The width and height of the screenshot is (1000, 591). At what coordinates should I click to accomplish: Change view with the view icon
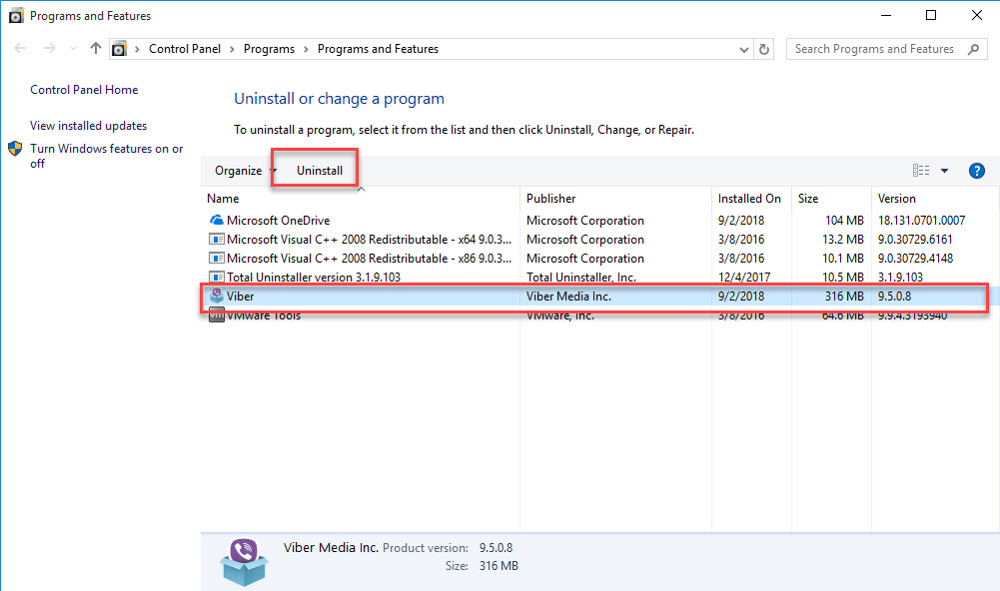pos(920,171)
